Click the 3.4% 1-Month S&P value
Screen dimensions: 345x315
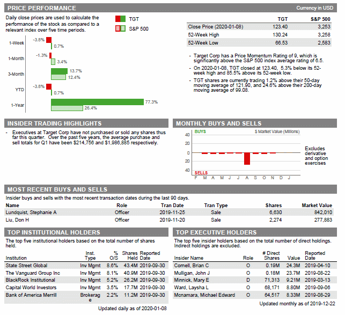pos(62,62)
